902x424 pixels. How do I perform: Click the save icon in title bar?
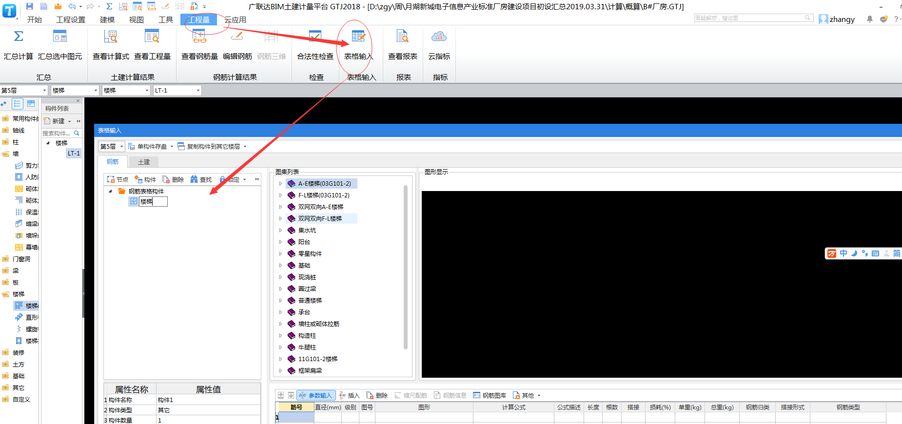[x=30, y=6]
